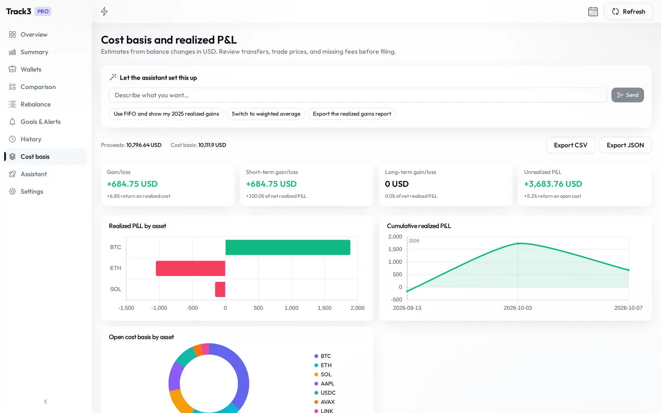661x413 pixels.
Task: Export data with Export CSV
Action: 571,145
